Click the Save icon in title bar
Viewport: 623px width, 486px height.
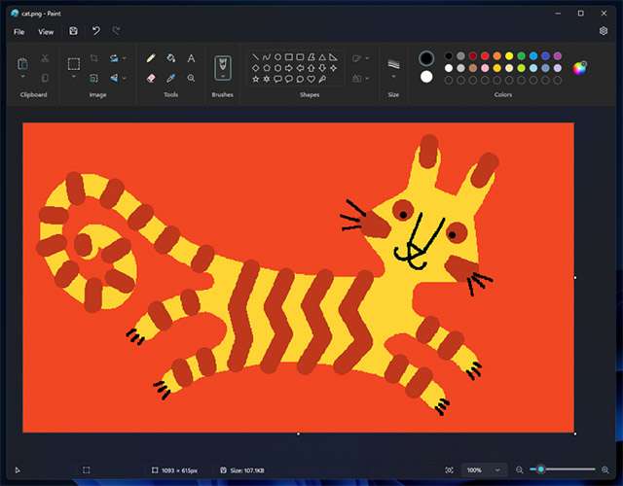click(74, 31)
